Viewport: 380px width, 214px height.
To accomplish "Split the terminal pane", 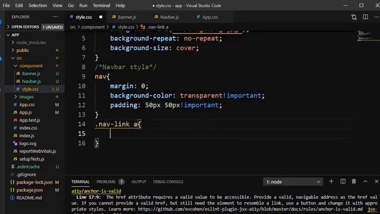I will 343,181.
